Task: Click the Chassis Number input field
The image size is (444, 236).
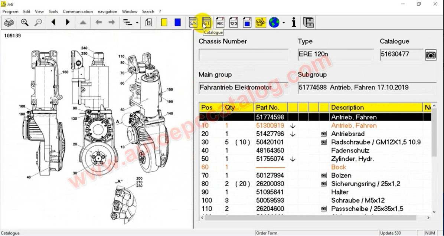Action: point(244,55)
